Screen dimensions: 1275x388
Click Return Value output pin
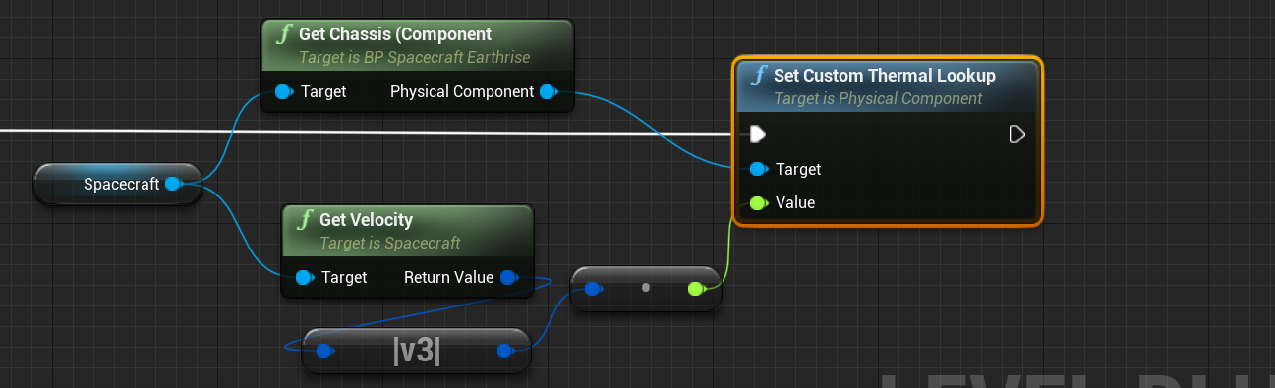tap(509, 278)
